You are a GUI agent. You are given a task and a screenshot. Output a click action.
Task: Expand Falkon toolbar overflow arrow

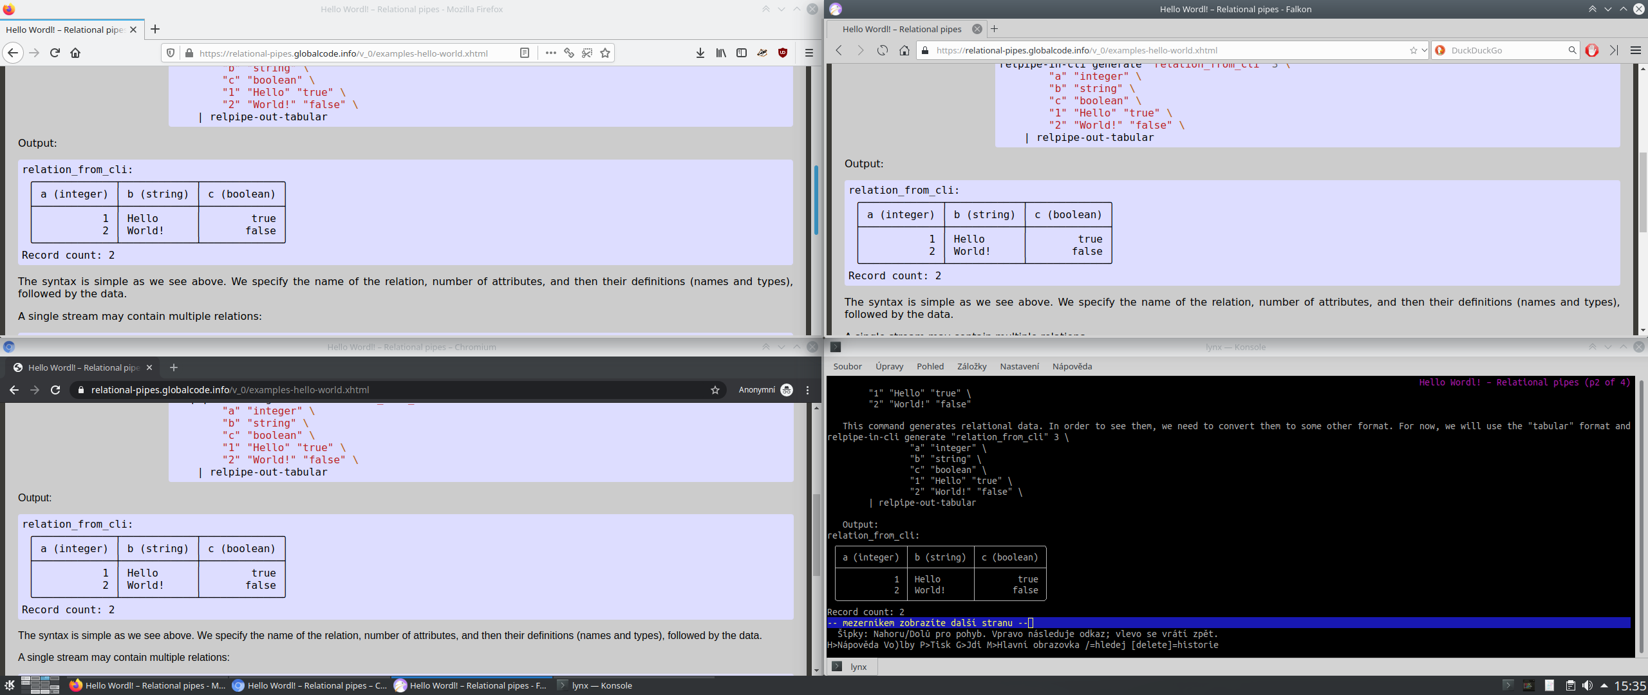coord(1613,50)
